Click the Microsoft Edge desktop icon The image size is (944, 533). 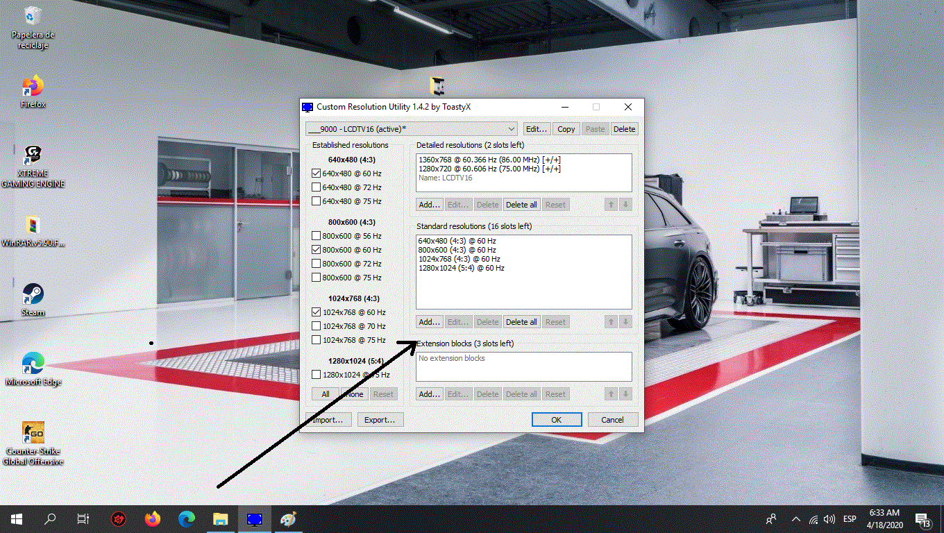tap(33, 364)
